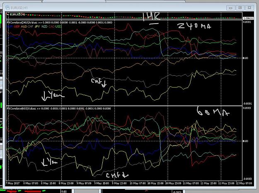The width and height of the screenshot is (259, 193).
Task: Click the 0.0001 scale value of the 240 indicator
Action: click(x=247, y=22)
